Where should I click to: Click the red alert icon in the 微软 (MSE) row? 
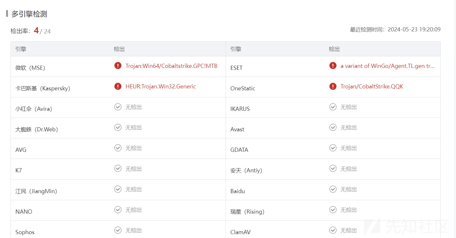(118, 66)
